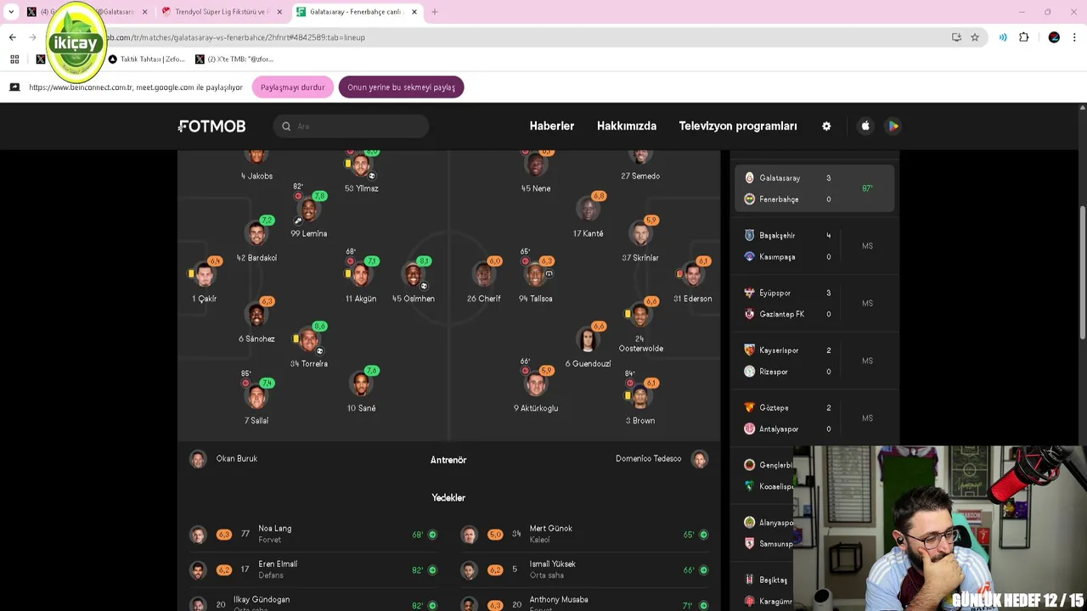Click Osimhen's 8.1 rating badge
Screen dimensions: 1087x611
tap(424, 261)
